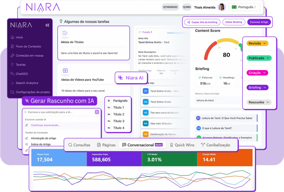Open the Quick Wins tab
This screenshot has height=192, width=284.
click(182, 145)
